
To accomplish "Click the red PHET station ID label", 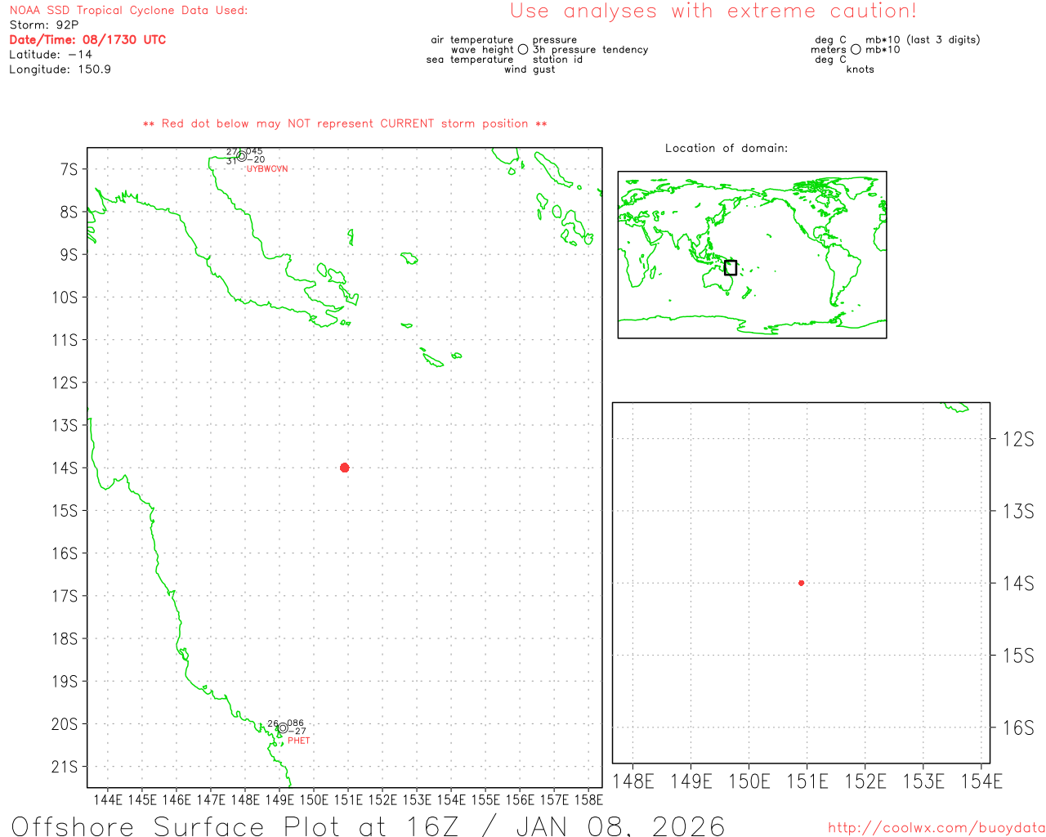I will pyautogui.click(x=299, y=741).
